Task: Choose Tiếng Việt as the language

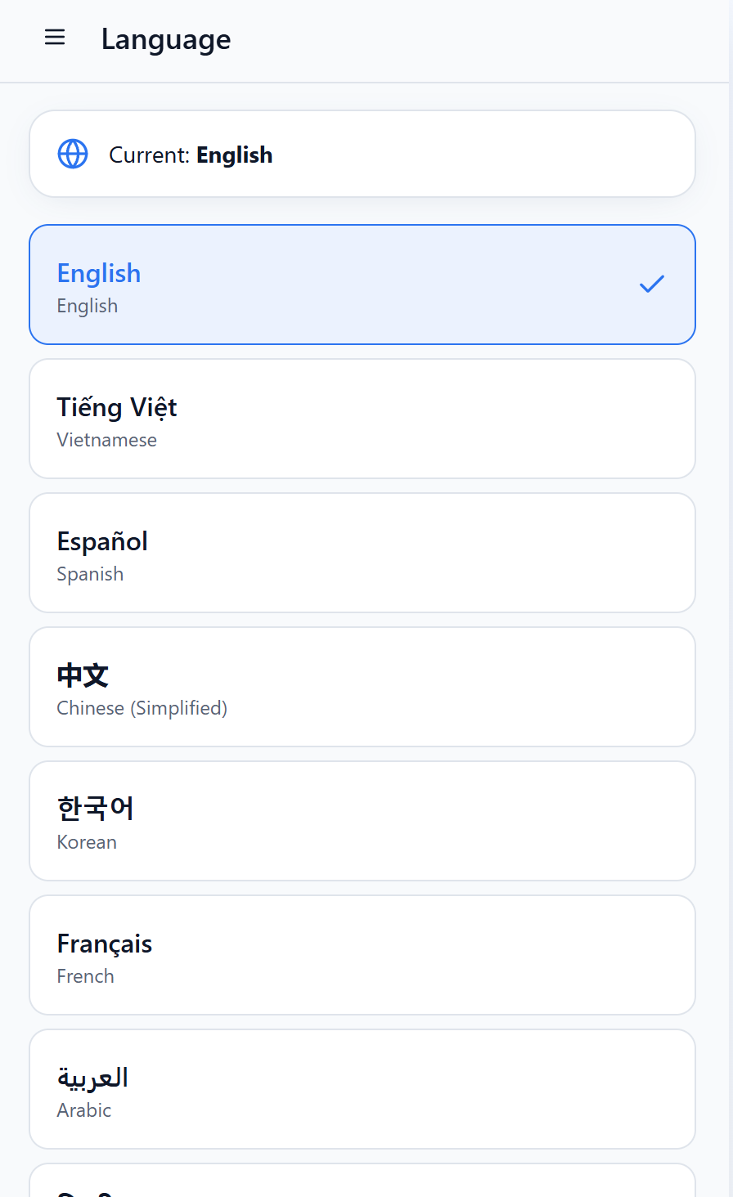Action: click(362, 419)
